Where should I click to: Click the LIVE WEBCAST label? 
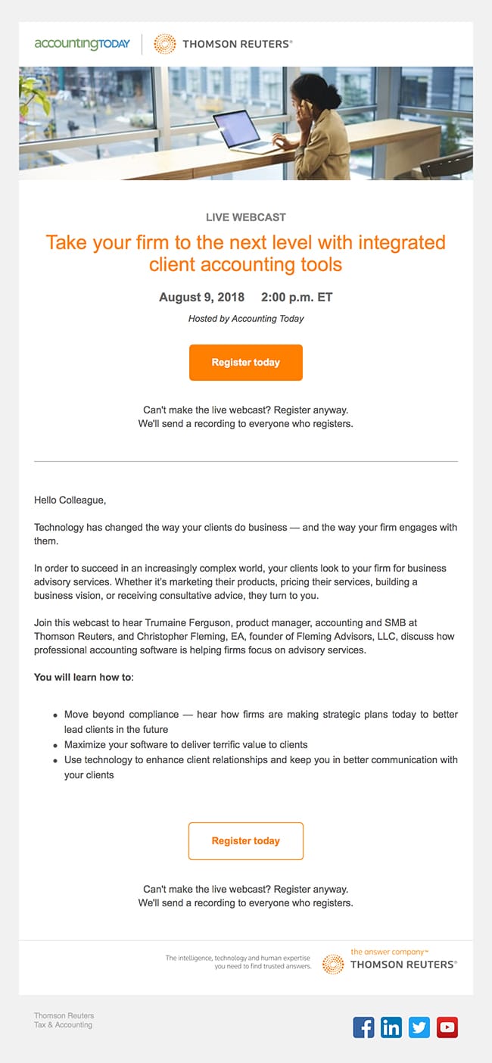[x=246, y=217]
